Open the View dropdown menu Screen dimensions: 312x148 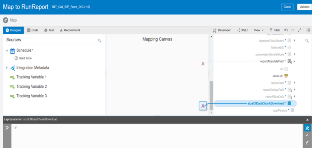[x=258, y=30]
